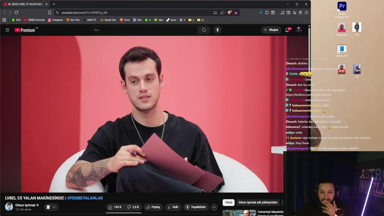Select Orkun Işıtmak adlı yükleyiciden chip
384x216 pixels.
258,202
